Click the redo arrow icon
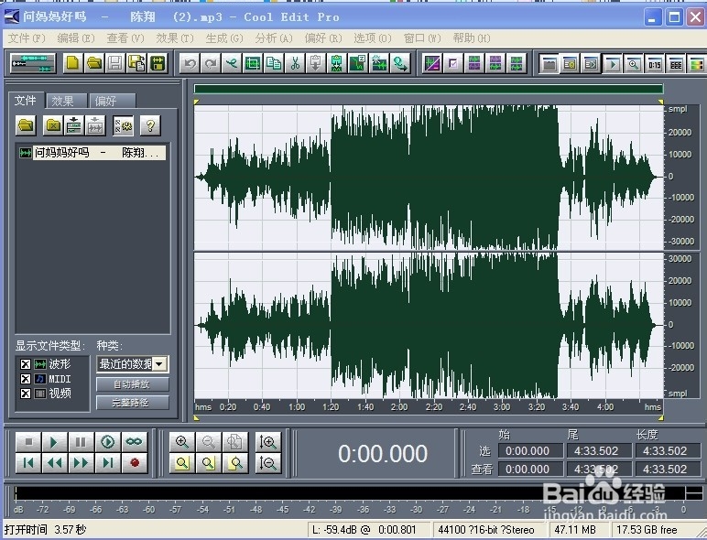The image size is (707, 540). click(x=211, y=63)
